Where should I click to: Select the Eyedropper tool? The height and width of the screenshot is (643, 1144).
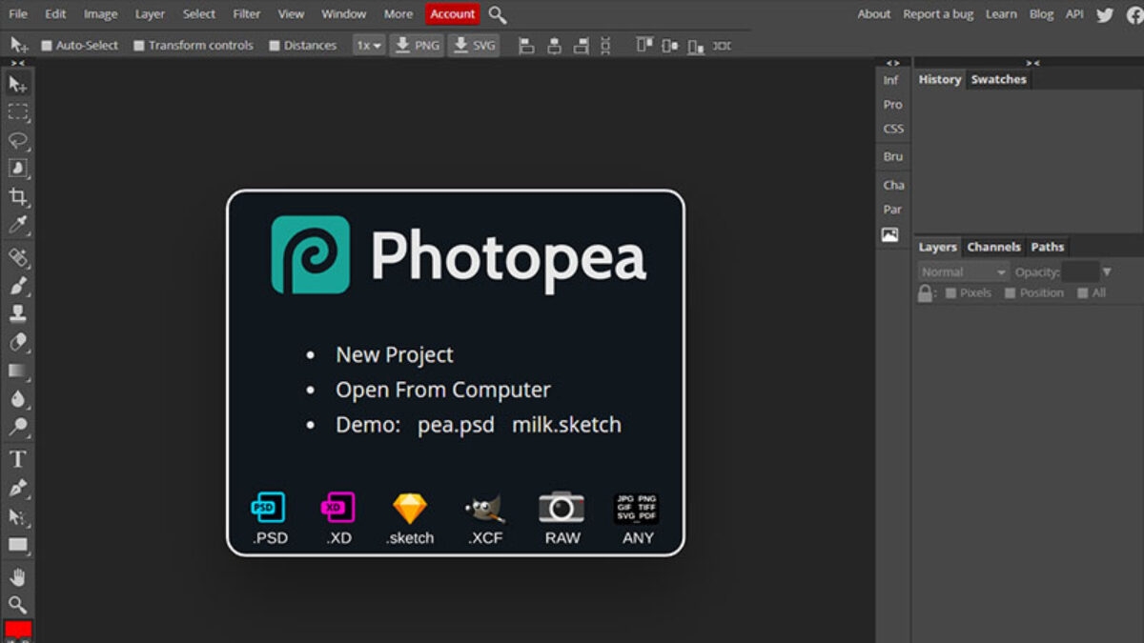(17, 226)
